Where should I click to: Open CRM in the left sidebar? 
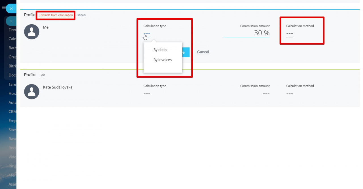(x=12, y=112)
